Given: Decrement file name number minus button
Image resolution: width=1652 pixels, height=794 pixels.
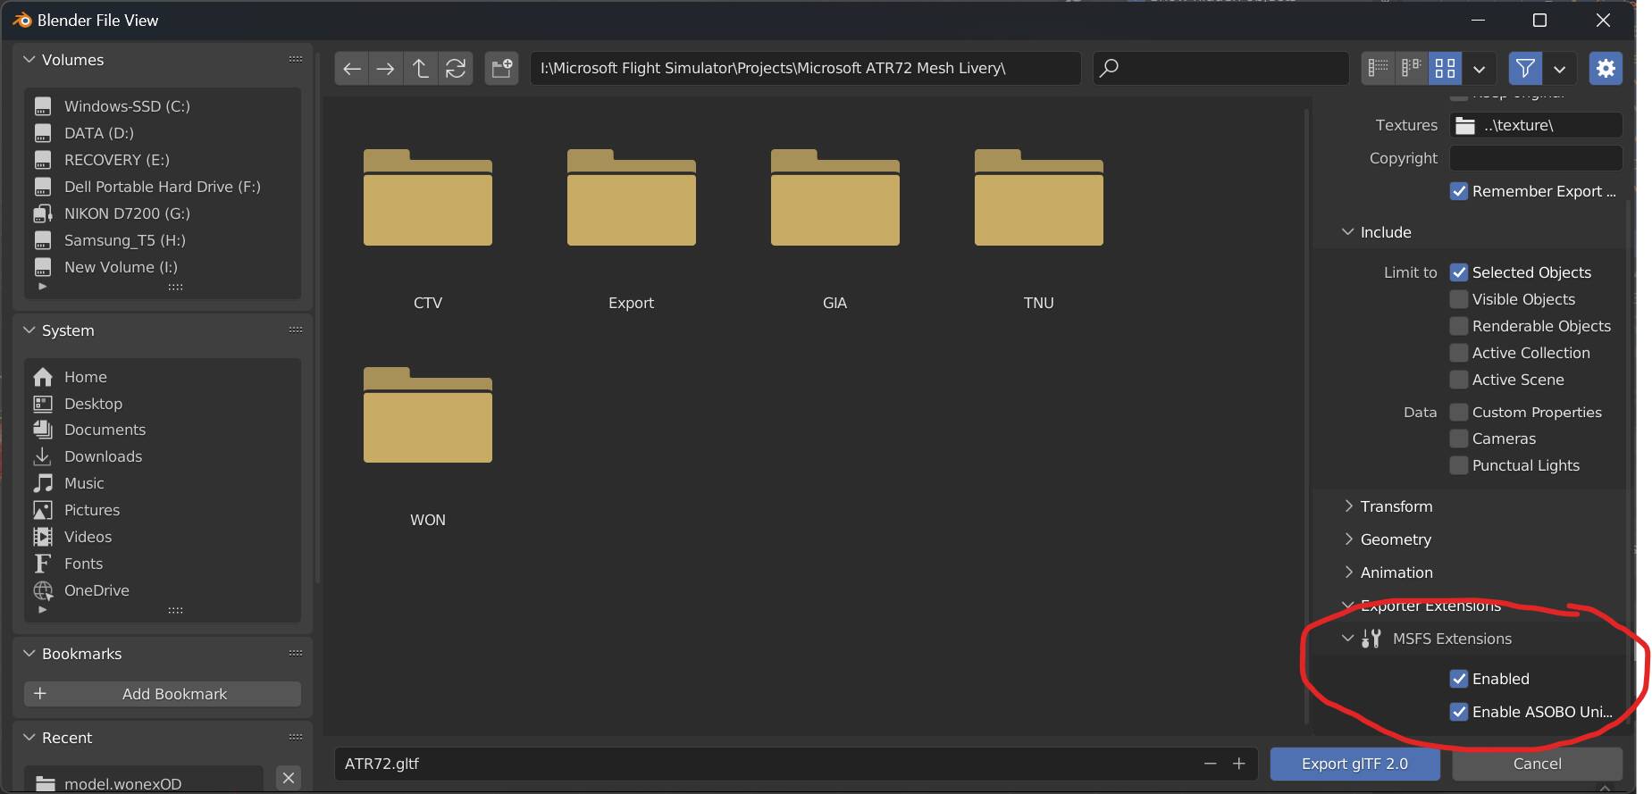Looking at the screenshot, I should click(x=1211, y=764).
